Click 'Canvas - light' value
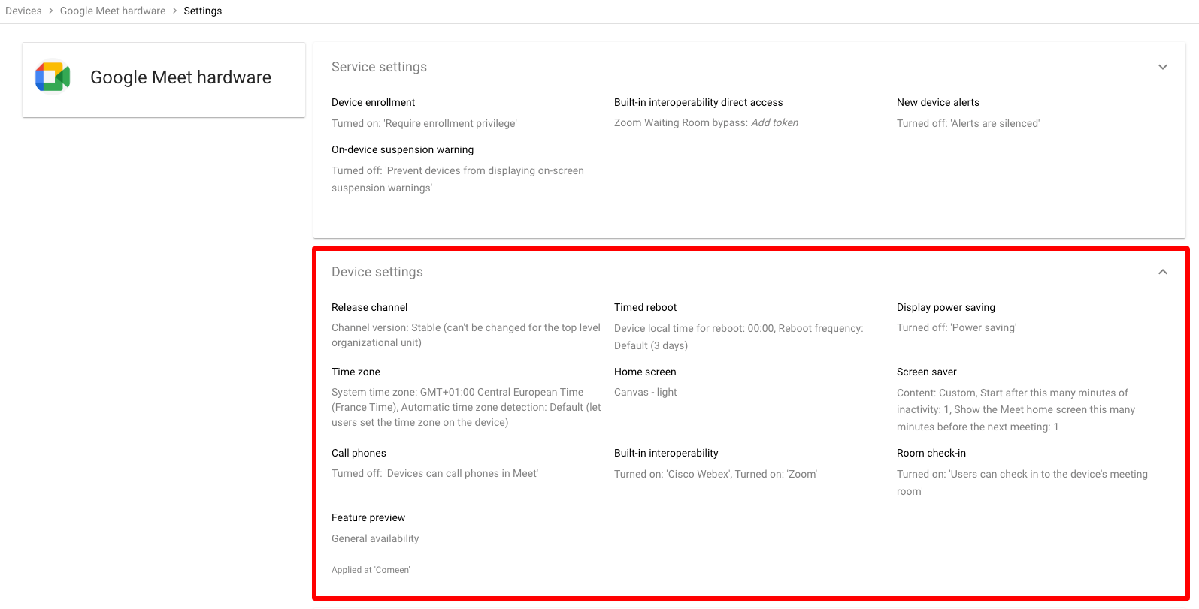The width and height of the screenshot is (1199, 609). [646, 392]
